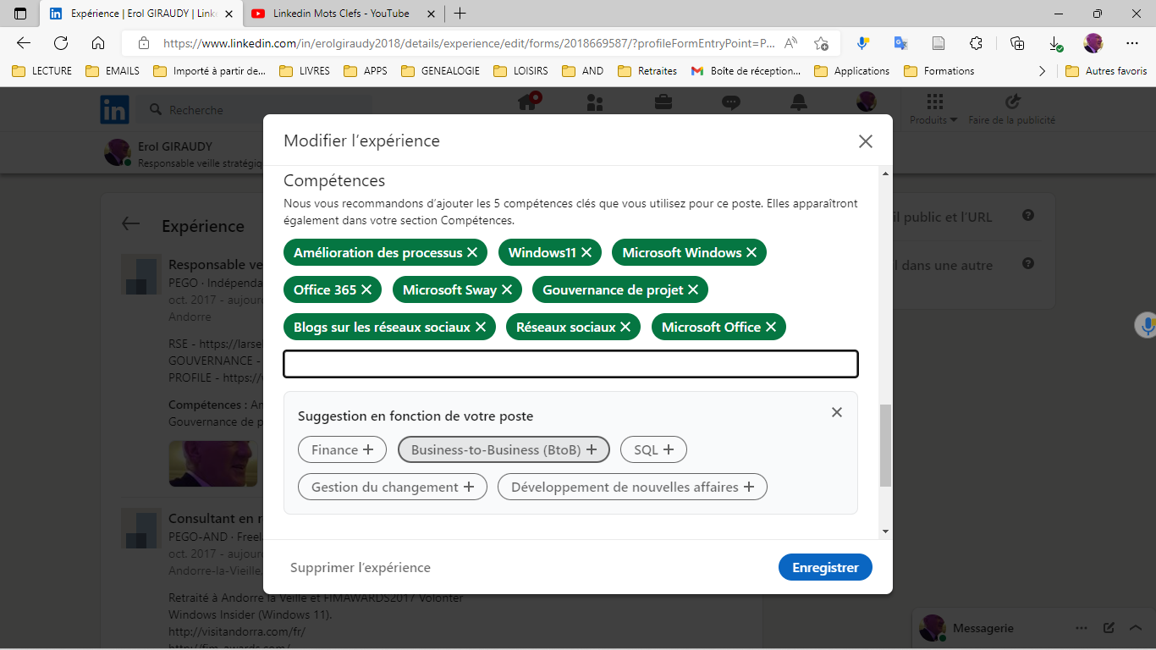Select the Expérience LinkedIn tab
Screen dimensions: 1156x650
point(141,14)
